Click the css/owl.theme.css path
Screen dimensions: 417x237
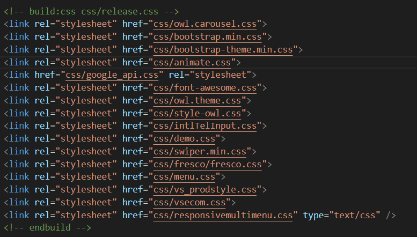pyautogui.click(x=199, y=100)
